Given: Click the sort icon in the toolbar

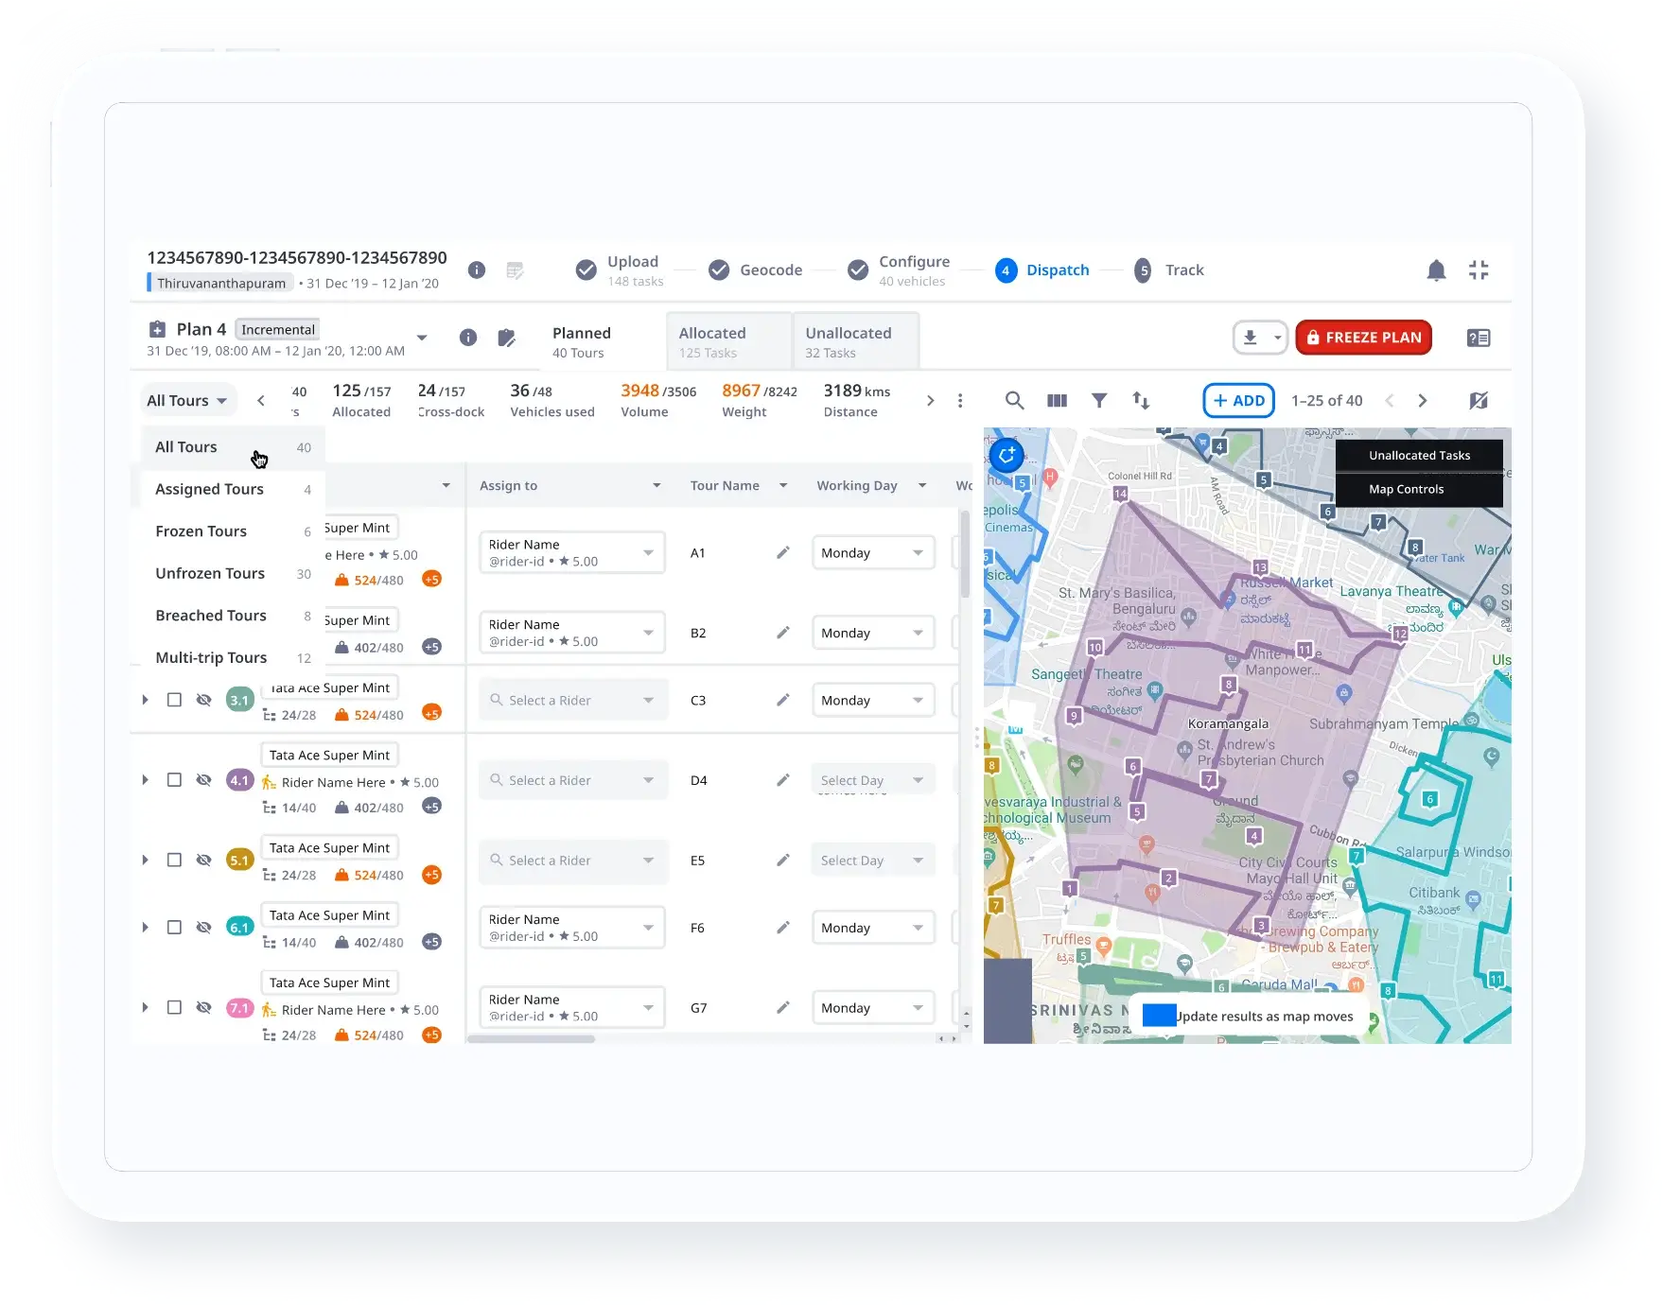Looking at the screenshot, I should pyautogui.click(x=1141, y=400).
